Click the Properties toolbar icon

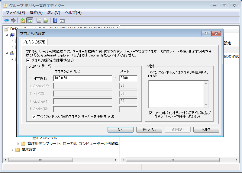pos(39,21)
